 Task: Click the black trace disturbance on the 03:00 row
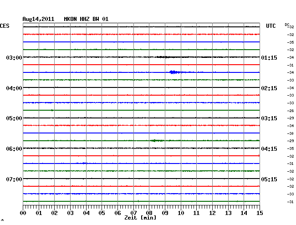tap(163, 57)
